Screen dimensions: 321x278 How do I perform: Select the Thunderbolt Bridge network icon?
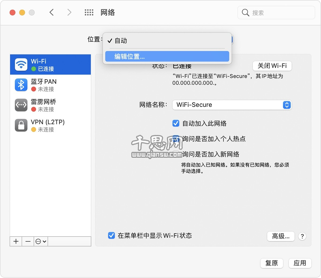click(x=21, y=105)
